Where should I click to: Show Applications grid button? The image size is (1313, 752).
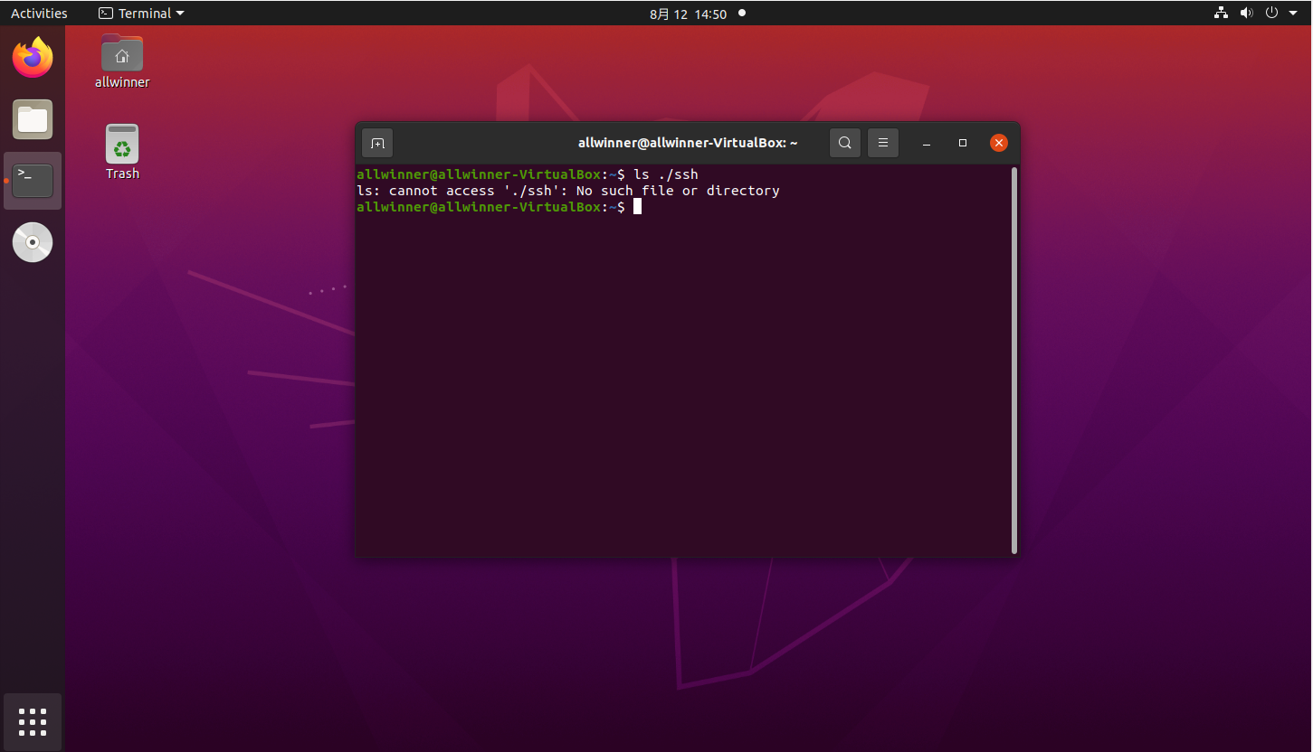[x=33, y=721]
